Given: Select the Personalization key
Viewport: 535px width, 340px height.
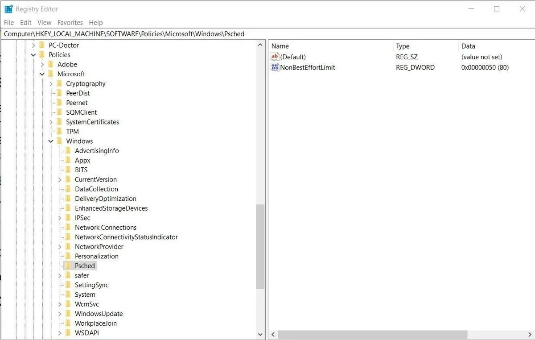Looking at the screenshot, I should (x=97, y=256).
